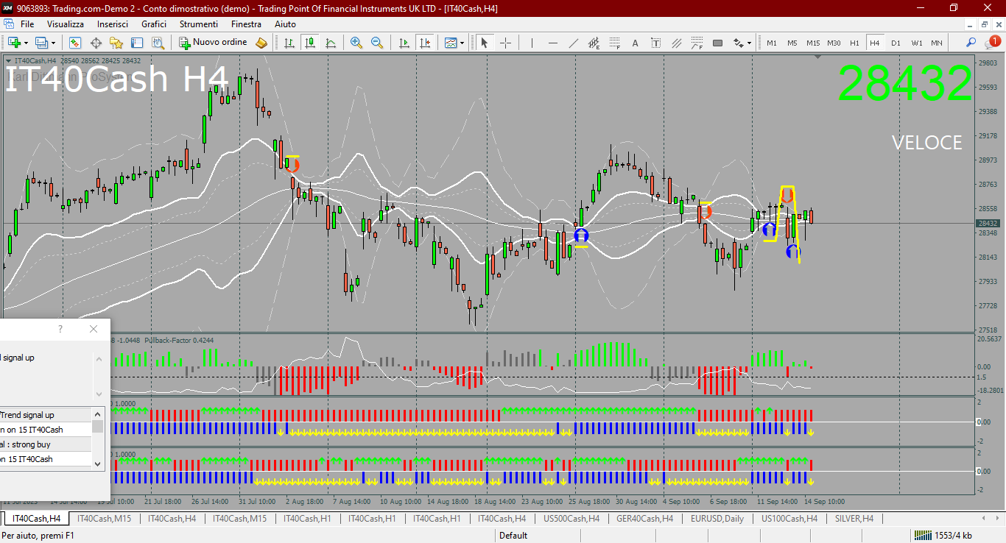The image size is (1006, 543).
Task: Zoom out on the chart
Action: [377, 43]
